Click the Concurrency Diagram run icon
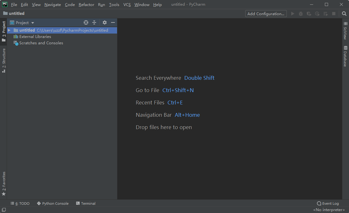Image resolution: width=349 pixels, height=213 pixels. tap(326, 14)
